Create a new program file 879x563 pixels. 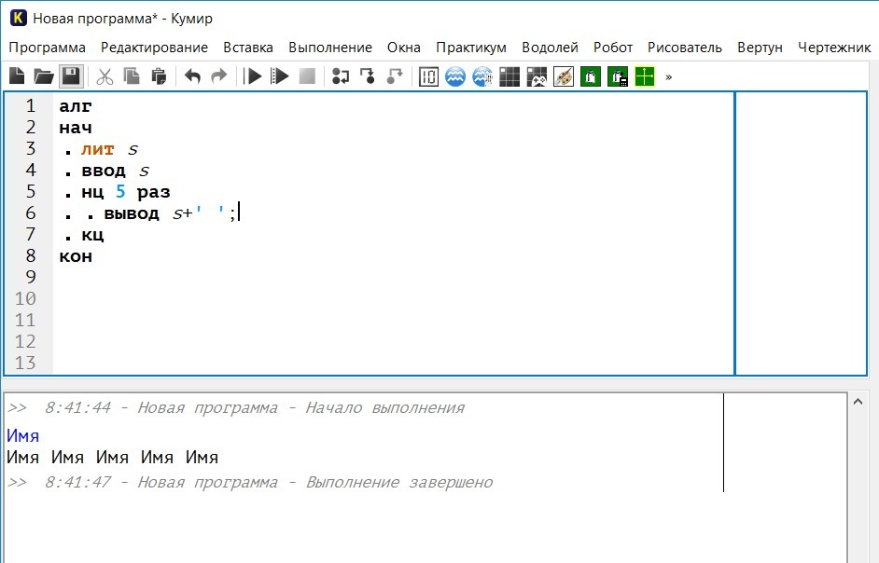(17, 76)
